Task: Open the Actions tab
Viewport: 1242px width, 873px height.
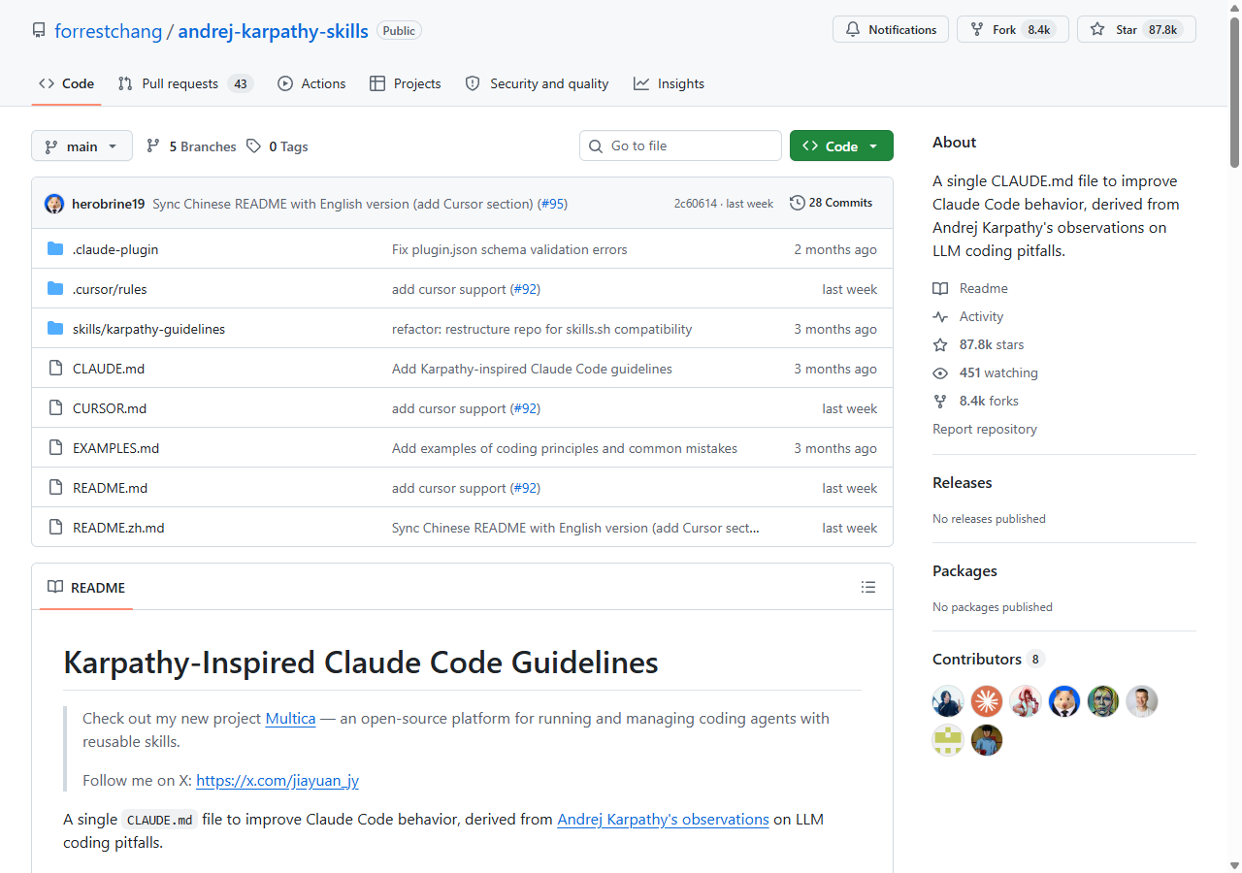Action: pos(311,83)
